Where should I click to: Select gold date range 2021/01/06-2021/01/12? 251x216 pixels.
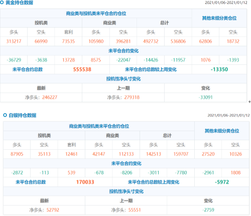[x=226, y=3]
